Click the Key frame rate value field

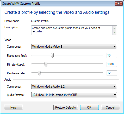[112, 73]
